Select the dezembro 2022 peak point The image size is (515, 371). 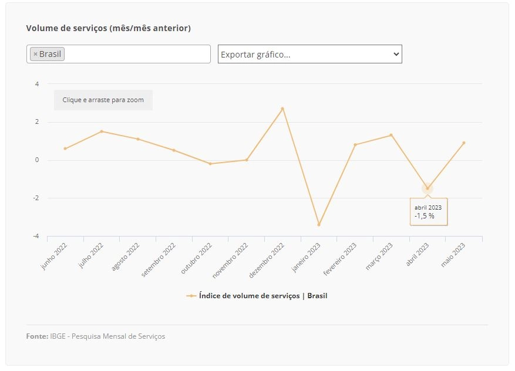[282, 109]
